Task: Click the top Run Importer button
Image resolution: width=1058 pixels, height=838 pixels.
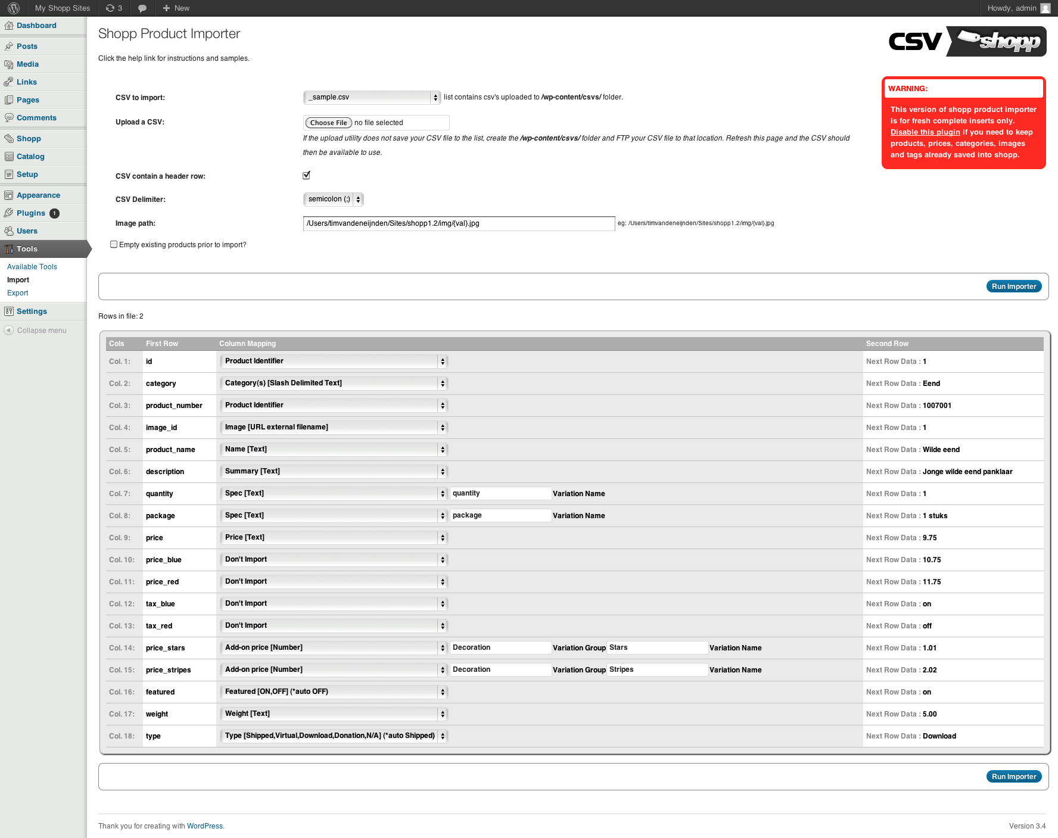Action: pos(1014,286)
